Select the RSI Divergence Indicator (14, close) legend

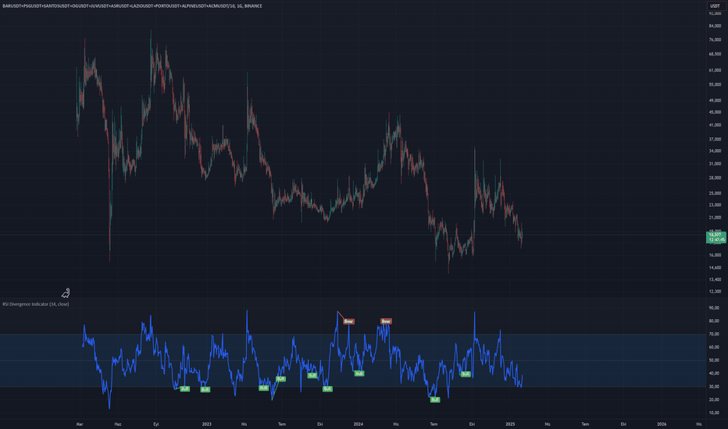click(x=36, y=304)
